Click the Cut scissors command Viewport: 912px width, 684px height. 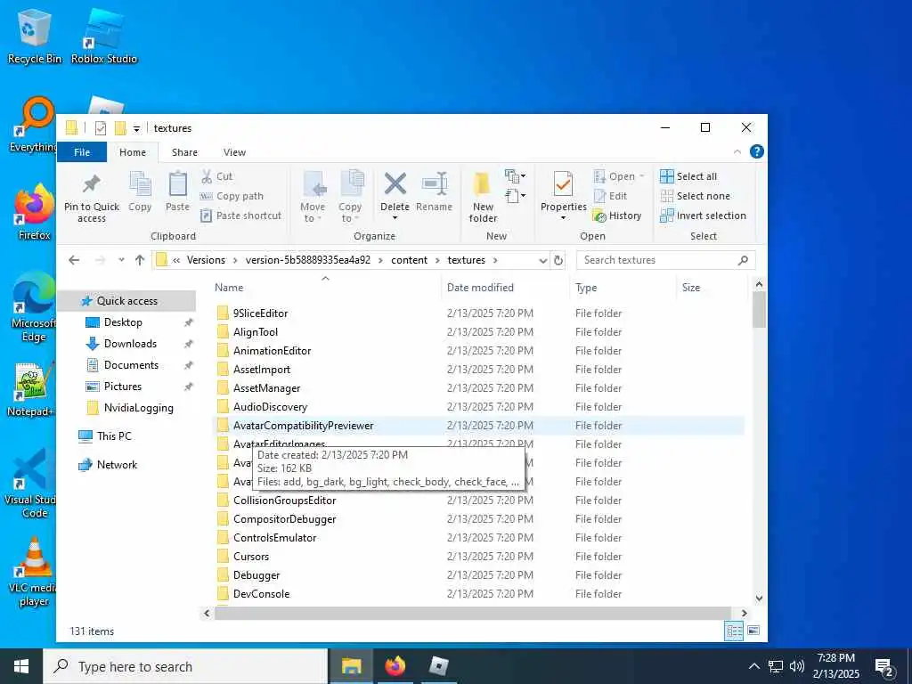pyautogui.click(x=216, y=176)
